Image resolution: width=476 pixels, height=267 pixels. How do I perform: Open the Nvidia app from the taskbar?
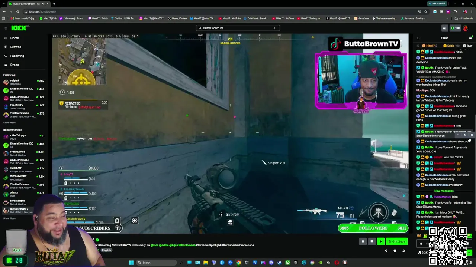coord(320,263)
